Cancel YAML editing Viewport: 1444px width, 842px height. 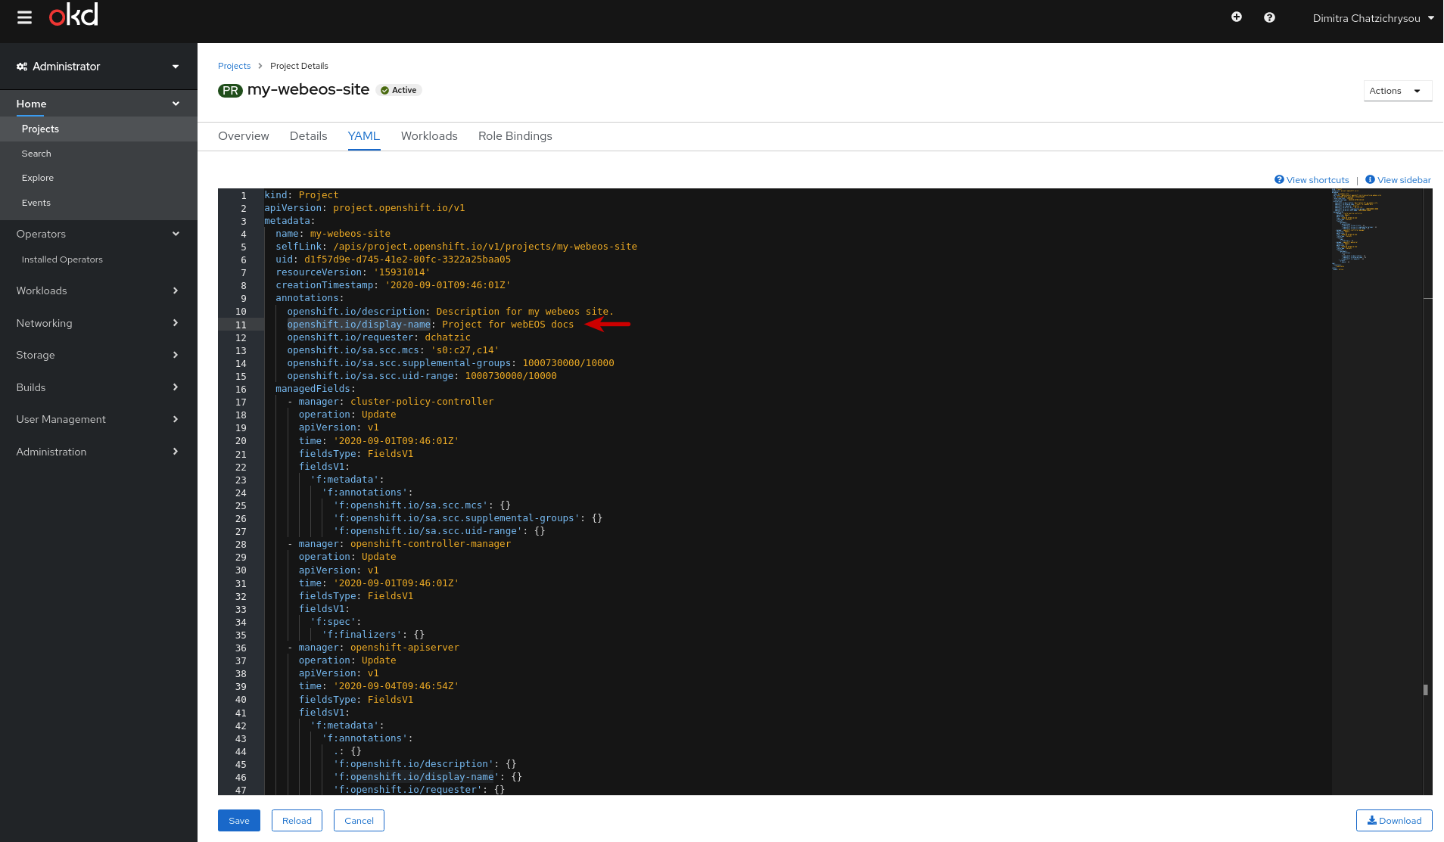pyautogui.click(x=359, y=821)
